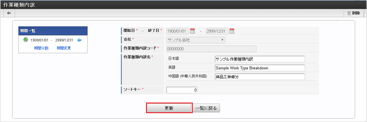The image size is (367, 122).
Task: Open the 期間変更 link
Action: (64, 48)
